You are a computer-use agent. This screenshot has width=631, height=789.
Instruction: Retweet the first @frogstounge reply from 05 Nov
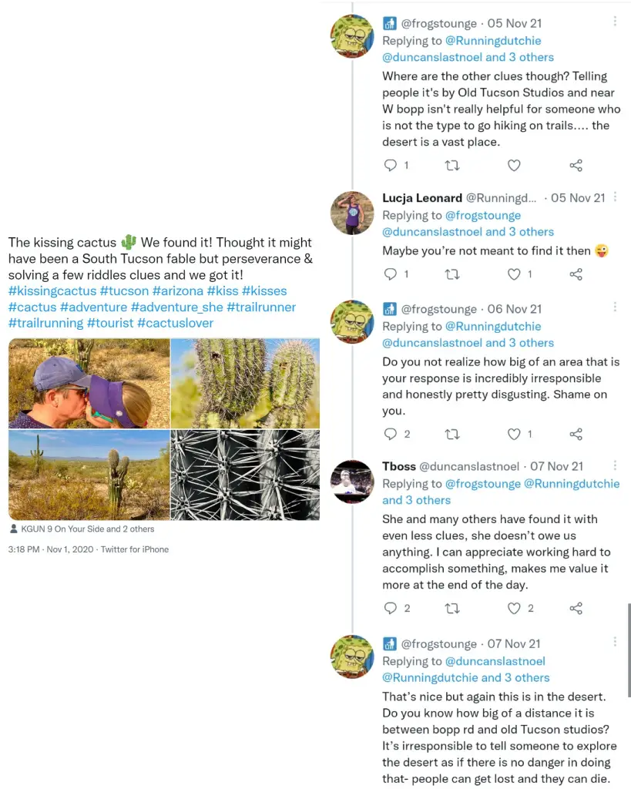click(452, 165)
